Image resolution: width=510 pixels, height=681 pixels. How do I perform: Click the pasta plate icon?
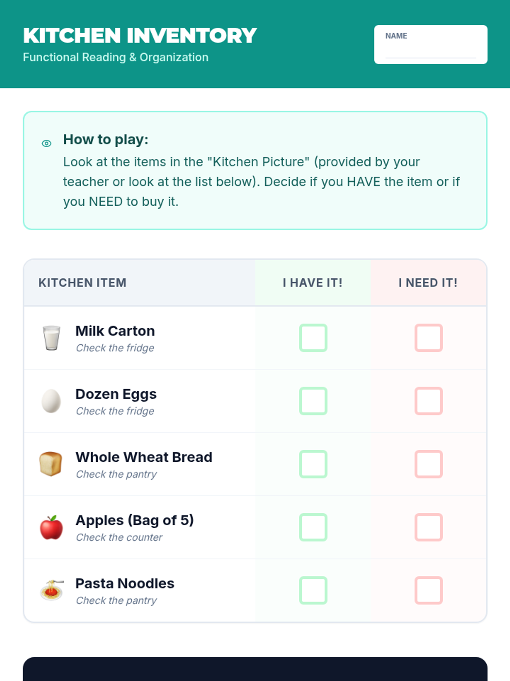[x=52, y=590]
